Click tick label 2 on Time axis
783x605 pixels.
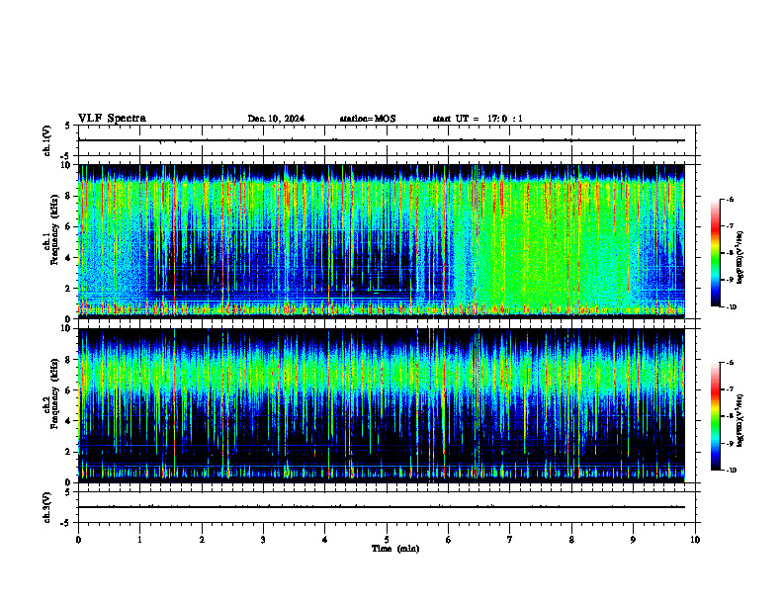point(202,540)
